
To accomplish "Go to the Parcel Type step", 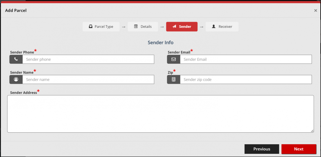I will pyautogui.click(x=101, y=27).
